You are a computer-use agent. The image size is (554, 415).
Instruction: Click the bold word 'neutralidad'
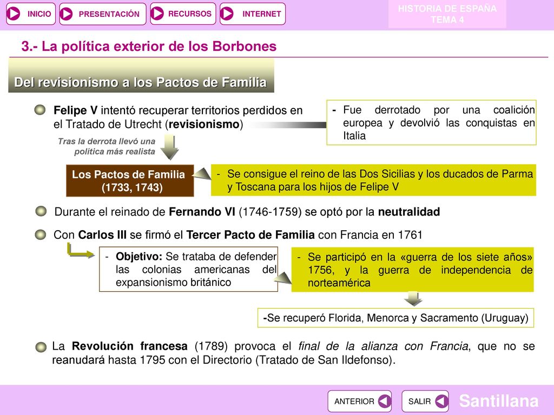click(x=409, y=212)
